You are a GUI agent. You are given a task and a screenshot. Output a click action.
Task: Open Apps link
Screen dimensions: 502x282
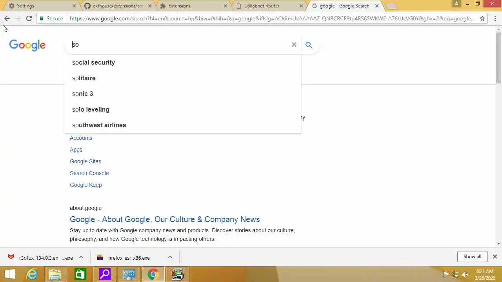[x=76, y=150]
